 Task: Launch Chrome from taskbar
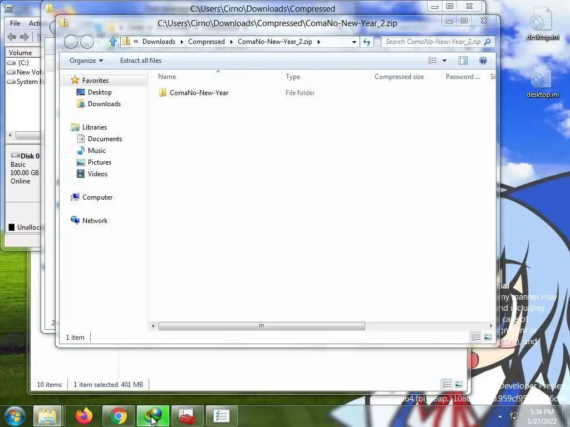(x=119, y=416)
